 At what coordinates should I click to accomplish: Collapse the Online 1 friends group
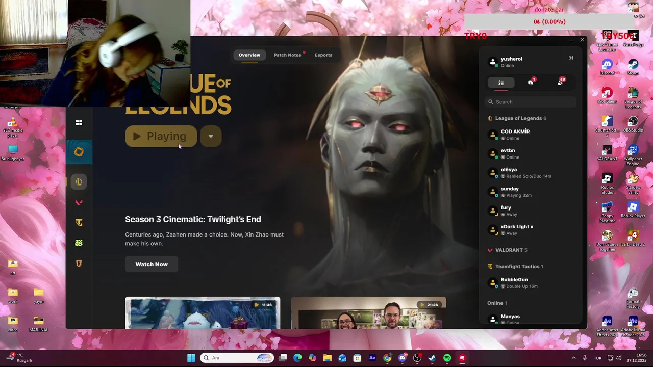(x=497, y=303)
